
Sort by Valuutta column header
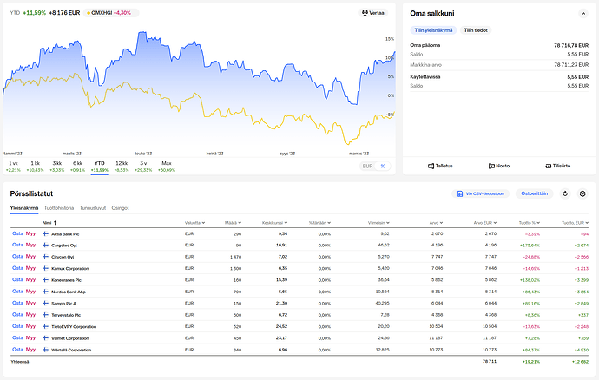[x=194, y=223]
